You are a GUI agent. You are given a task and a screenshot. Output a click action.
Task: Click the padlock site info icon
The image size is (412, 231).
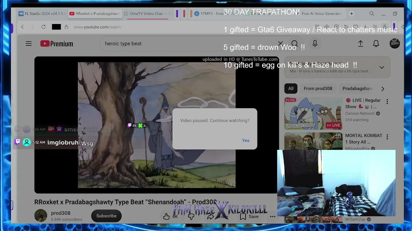[x=66, y=27]
